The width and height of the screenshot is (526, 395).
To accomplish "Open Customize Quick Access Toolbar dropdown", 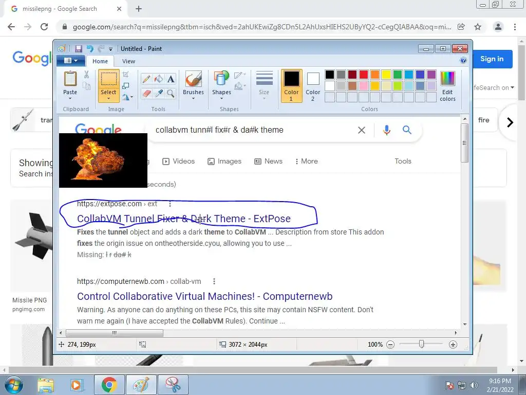I will point(111,49).
